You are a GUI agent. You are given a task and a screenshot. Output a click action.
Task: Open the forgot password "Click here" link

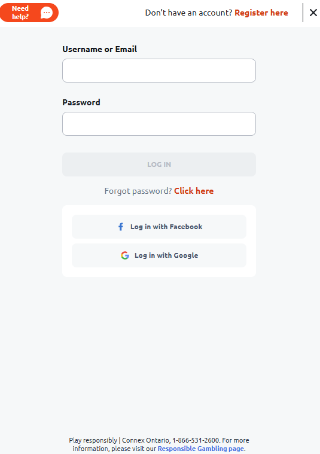click(x=194, y=191)
